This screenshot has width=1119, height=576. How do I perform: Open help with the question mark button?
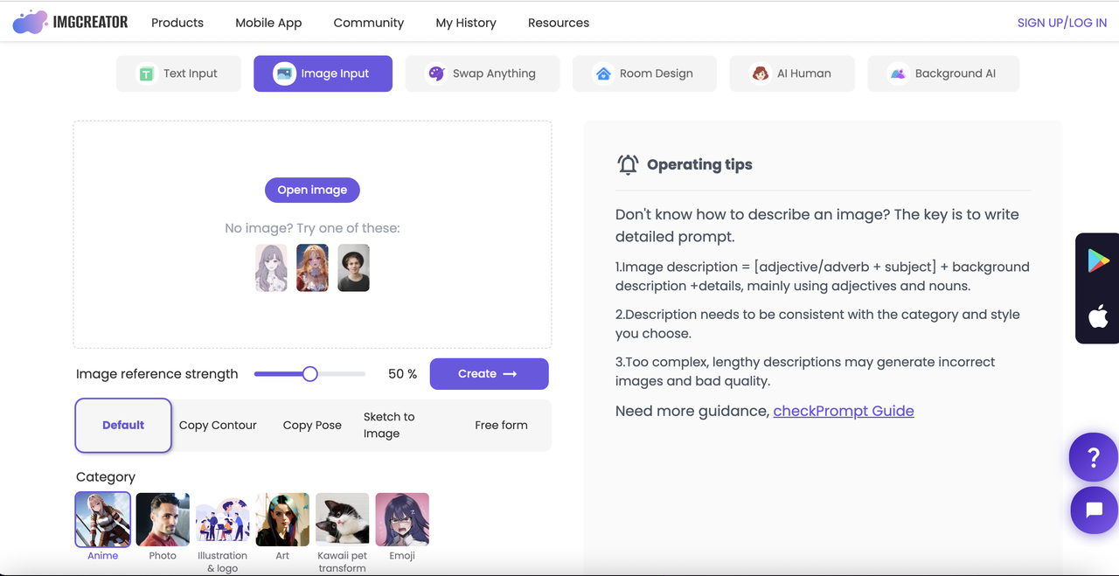[1094, 457]
